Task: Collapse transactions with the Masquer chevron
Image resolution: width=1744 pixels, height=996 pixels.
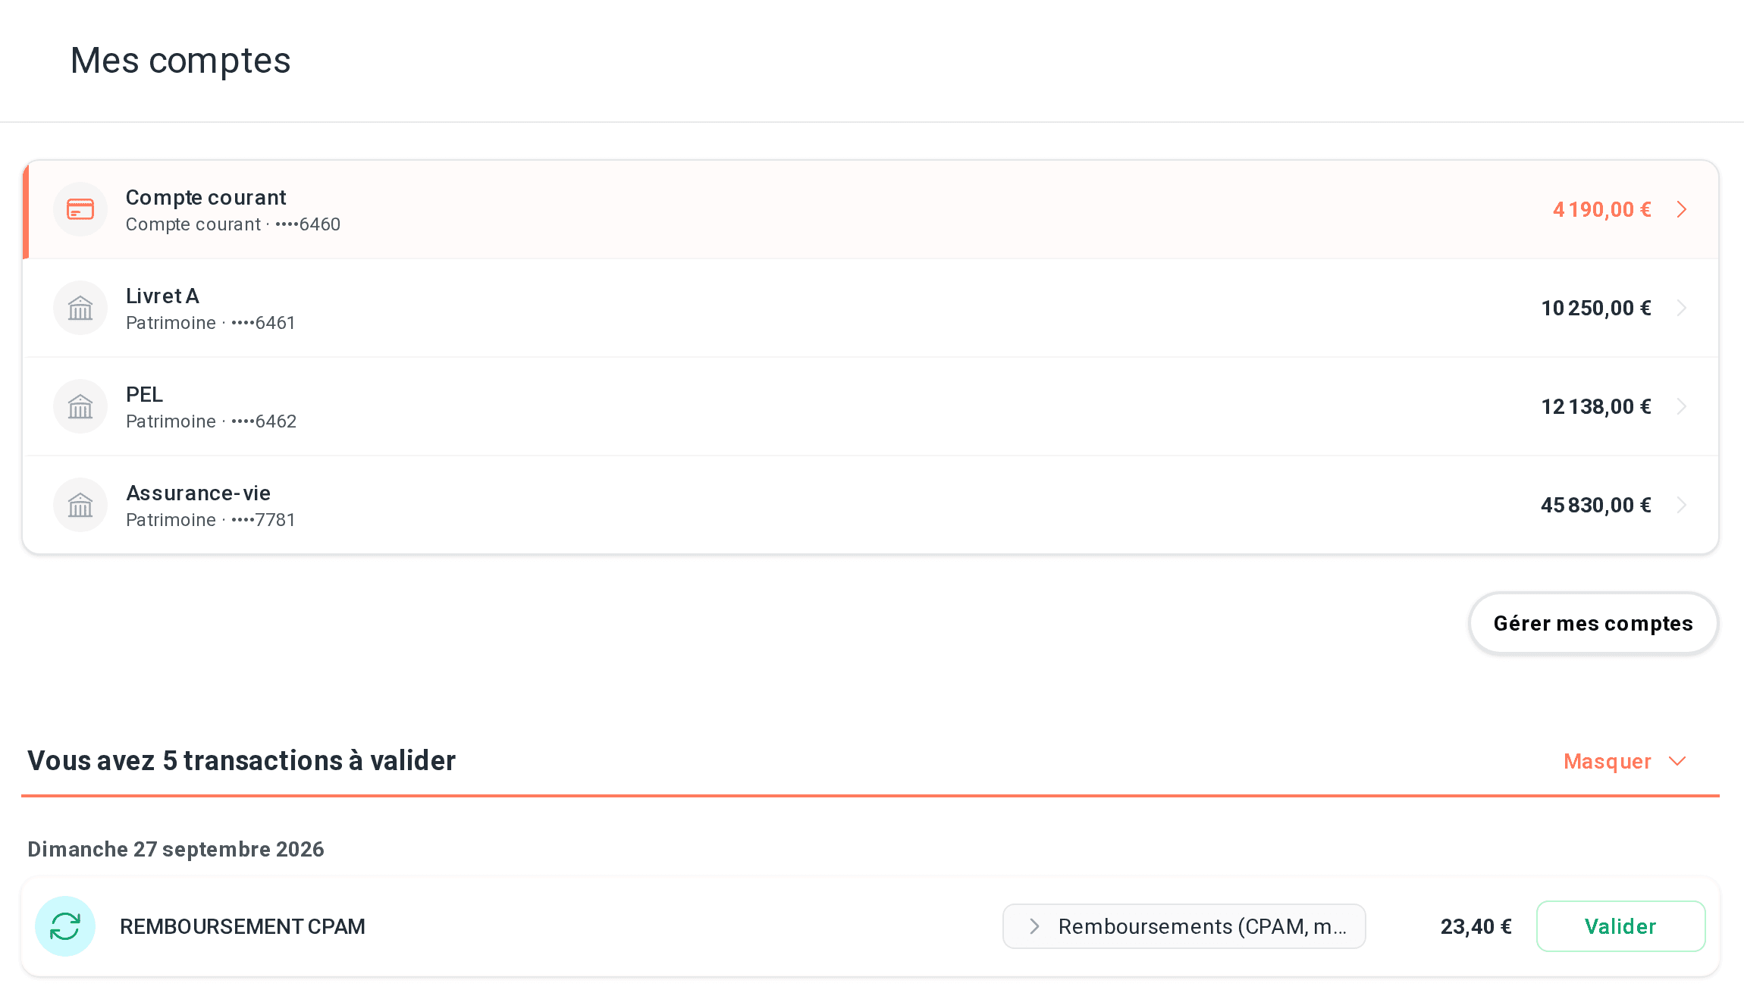Action: coord(1677,761)
